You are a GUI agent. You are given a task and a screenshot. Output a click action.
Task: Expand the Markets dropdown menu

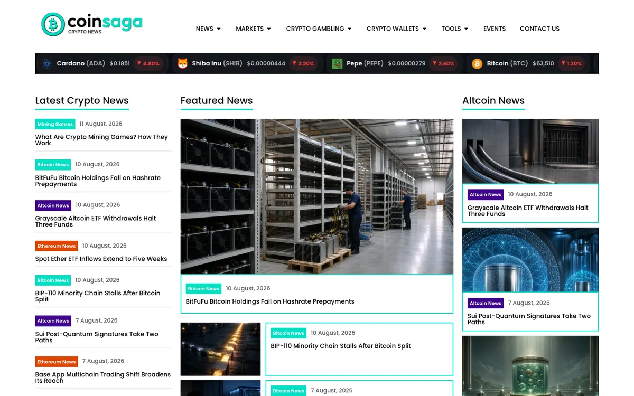(253, 29)
